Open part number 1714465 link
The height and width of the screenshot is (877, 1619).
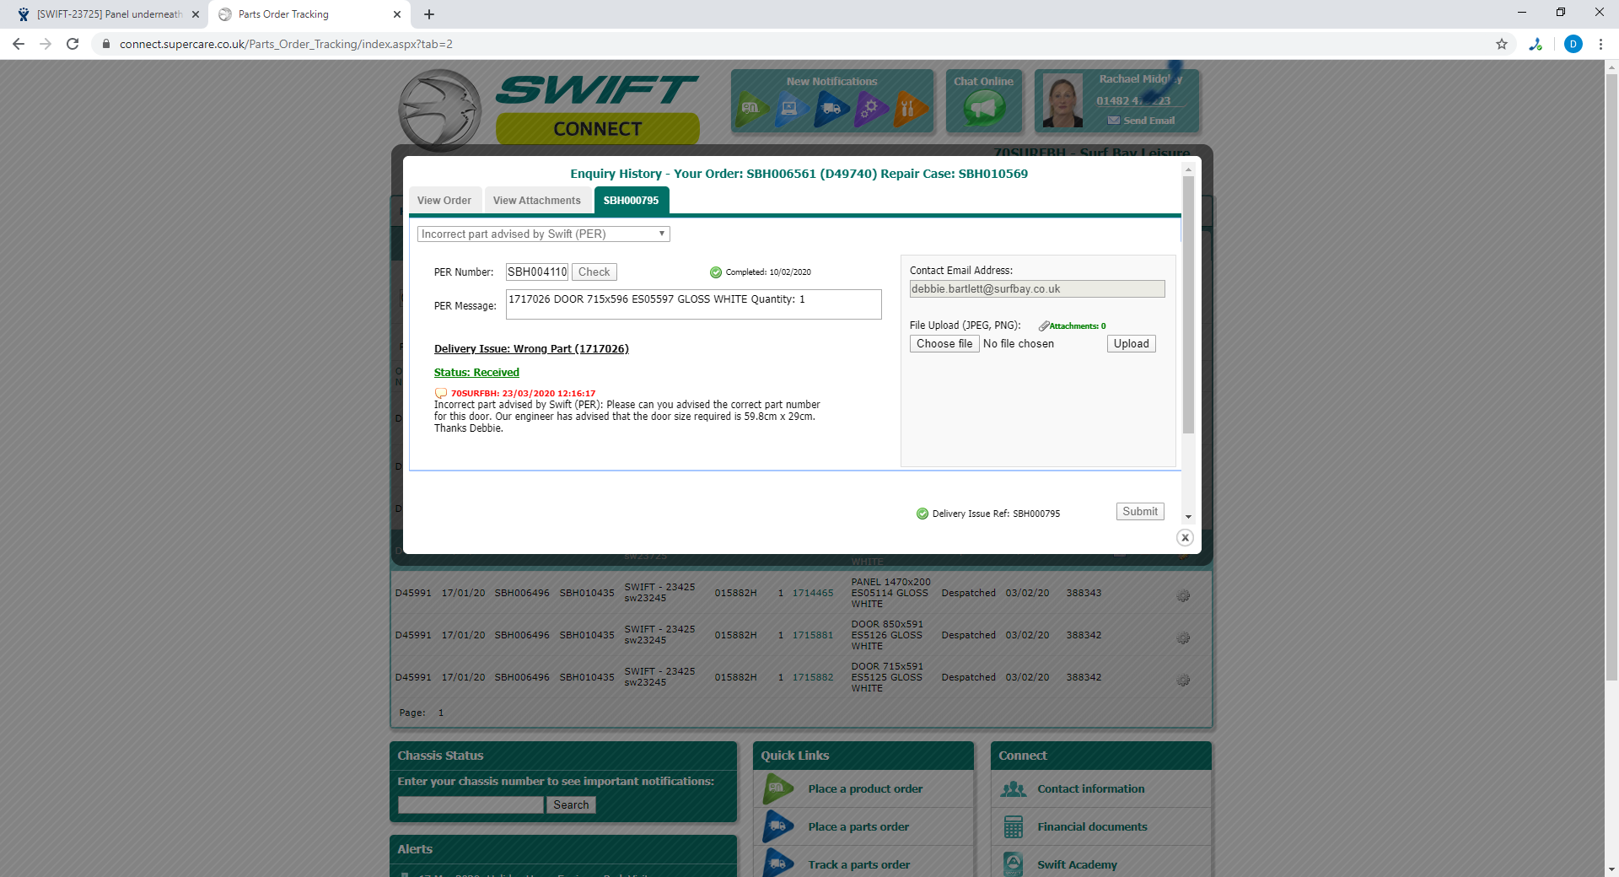(813, 593)
